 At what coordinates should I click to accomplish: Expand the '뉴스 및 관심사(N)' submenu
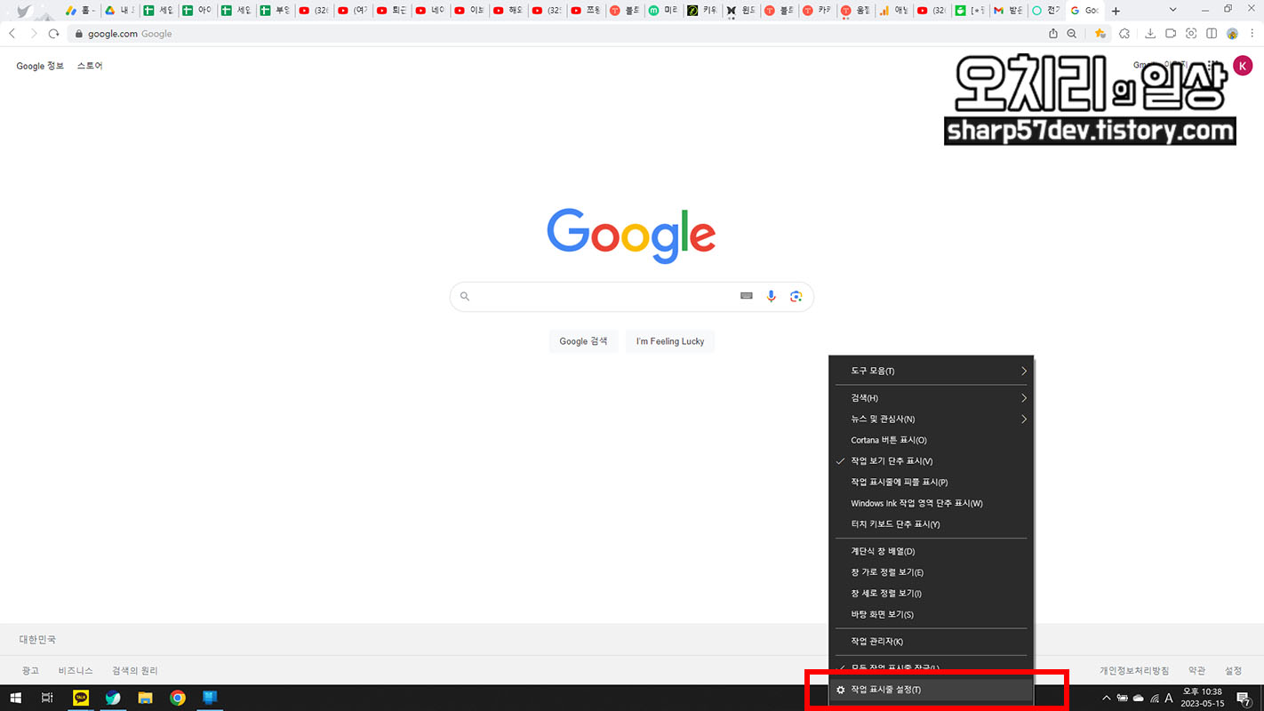click(x=931, y=419)
